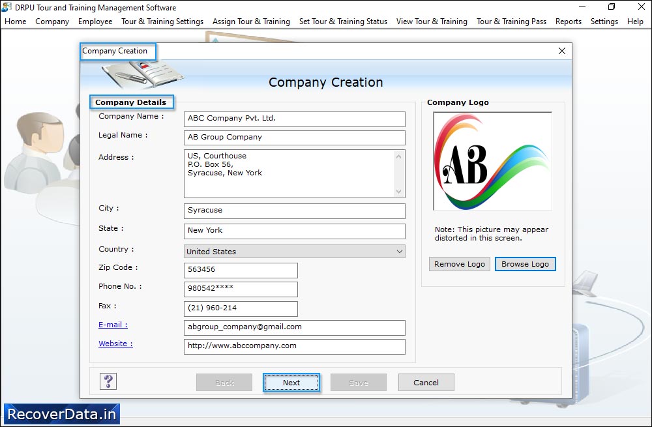Close the main application window
Viewport: 652px width, 427px height.
pos(641,7)
